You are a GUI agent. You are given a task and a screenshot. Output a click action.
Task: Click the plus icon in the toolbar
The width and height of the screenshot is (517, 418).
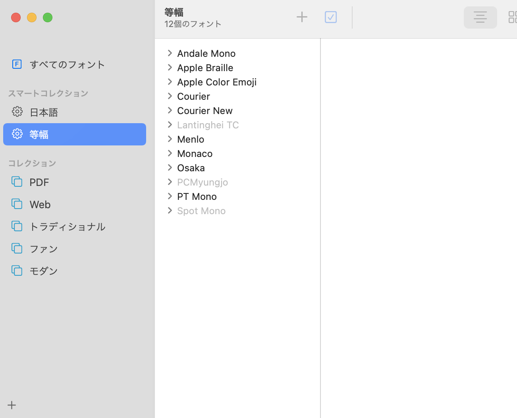(302, 17)
